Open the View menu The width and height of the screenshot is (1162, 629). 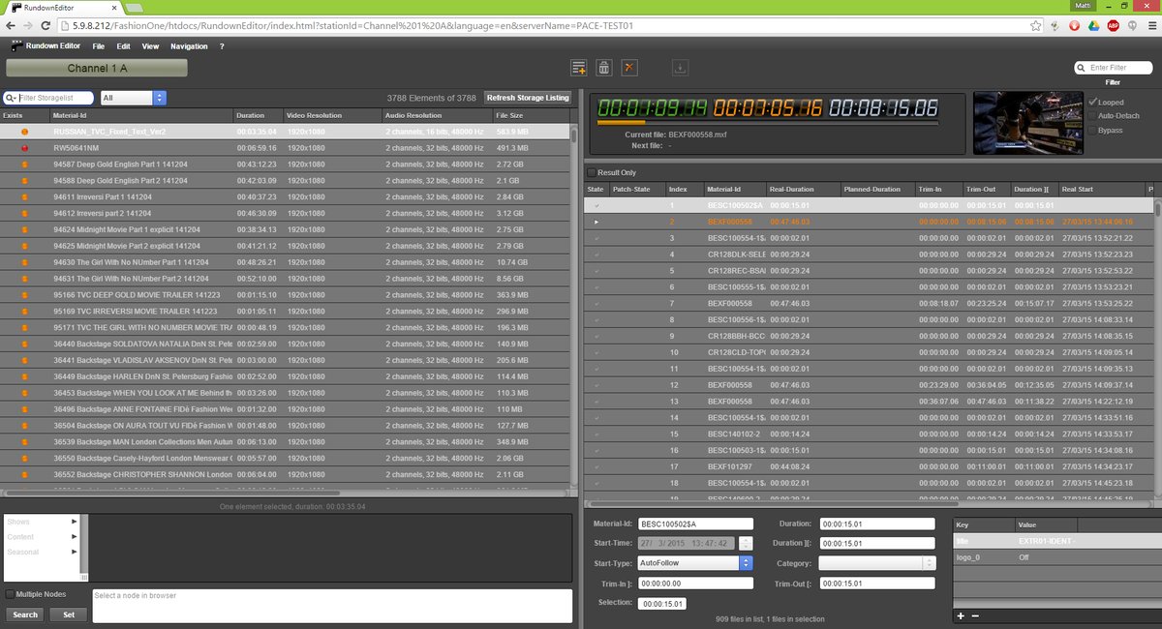150,46
